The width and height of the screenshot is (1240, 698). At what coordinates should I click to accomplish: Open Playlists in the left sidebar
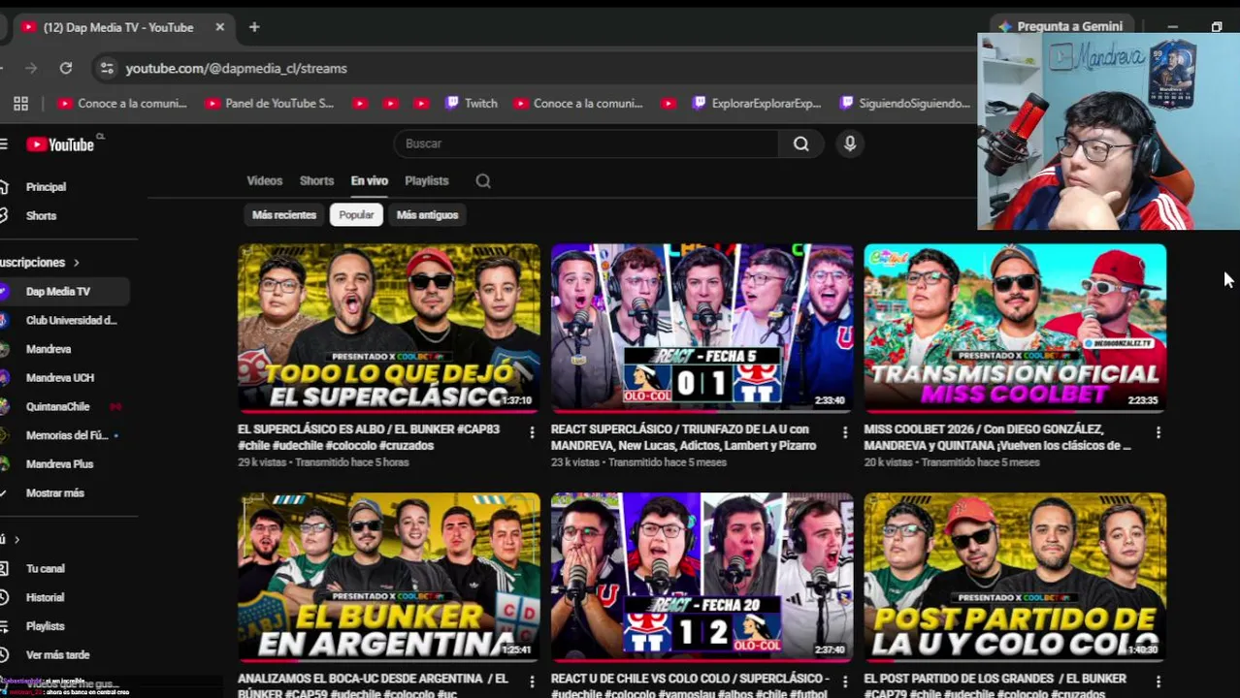tap(46, 626)
